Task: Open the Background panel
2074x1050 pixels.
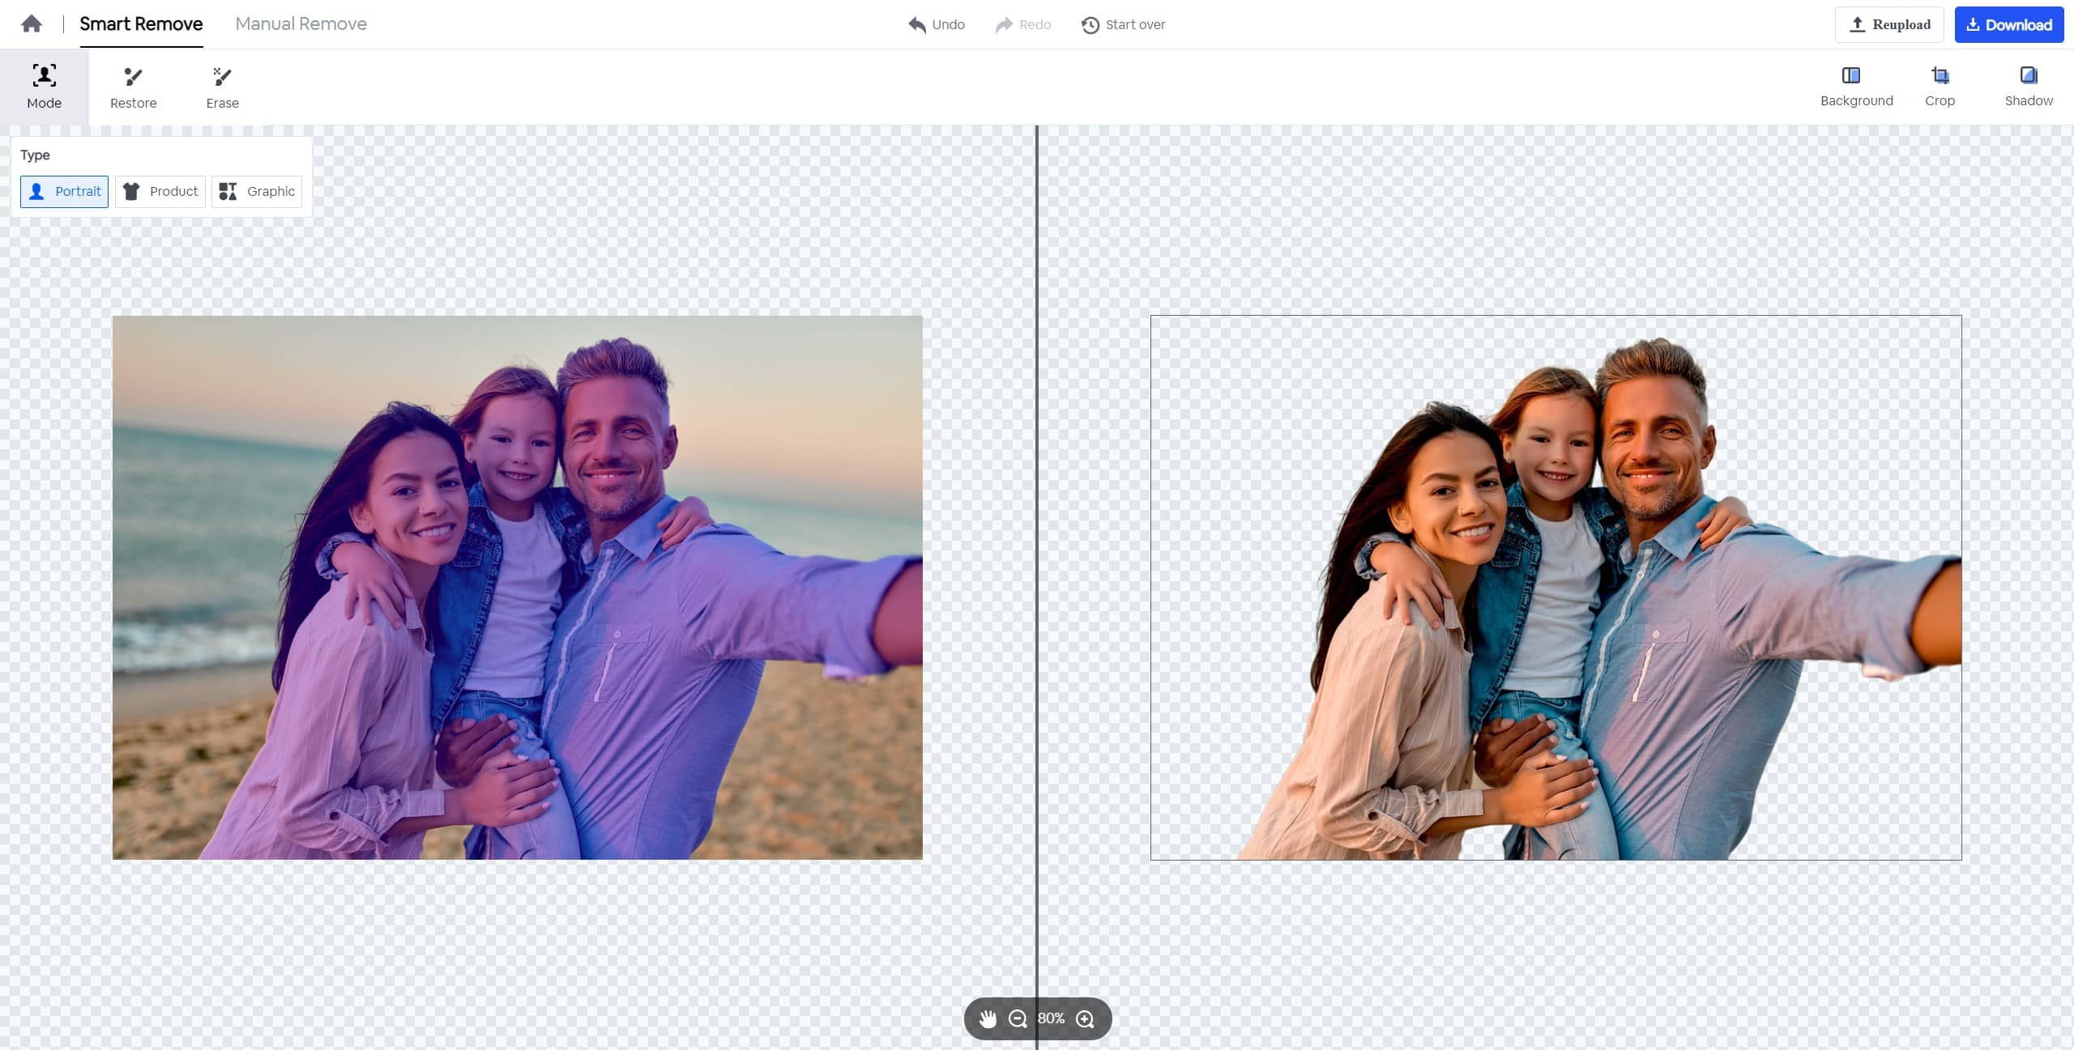Action: [x=1853, y=84]
